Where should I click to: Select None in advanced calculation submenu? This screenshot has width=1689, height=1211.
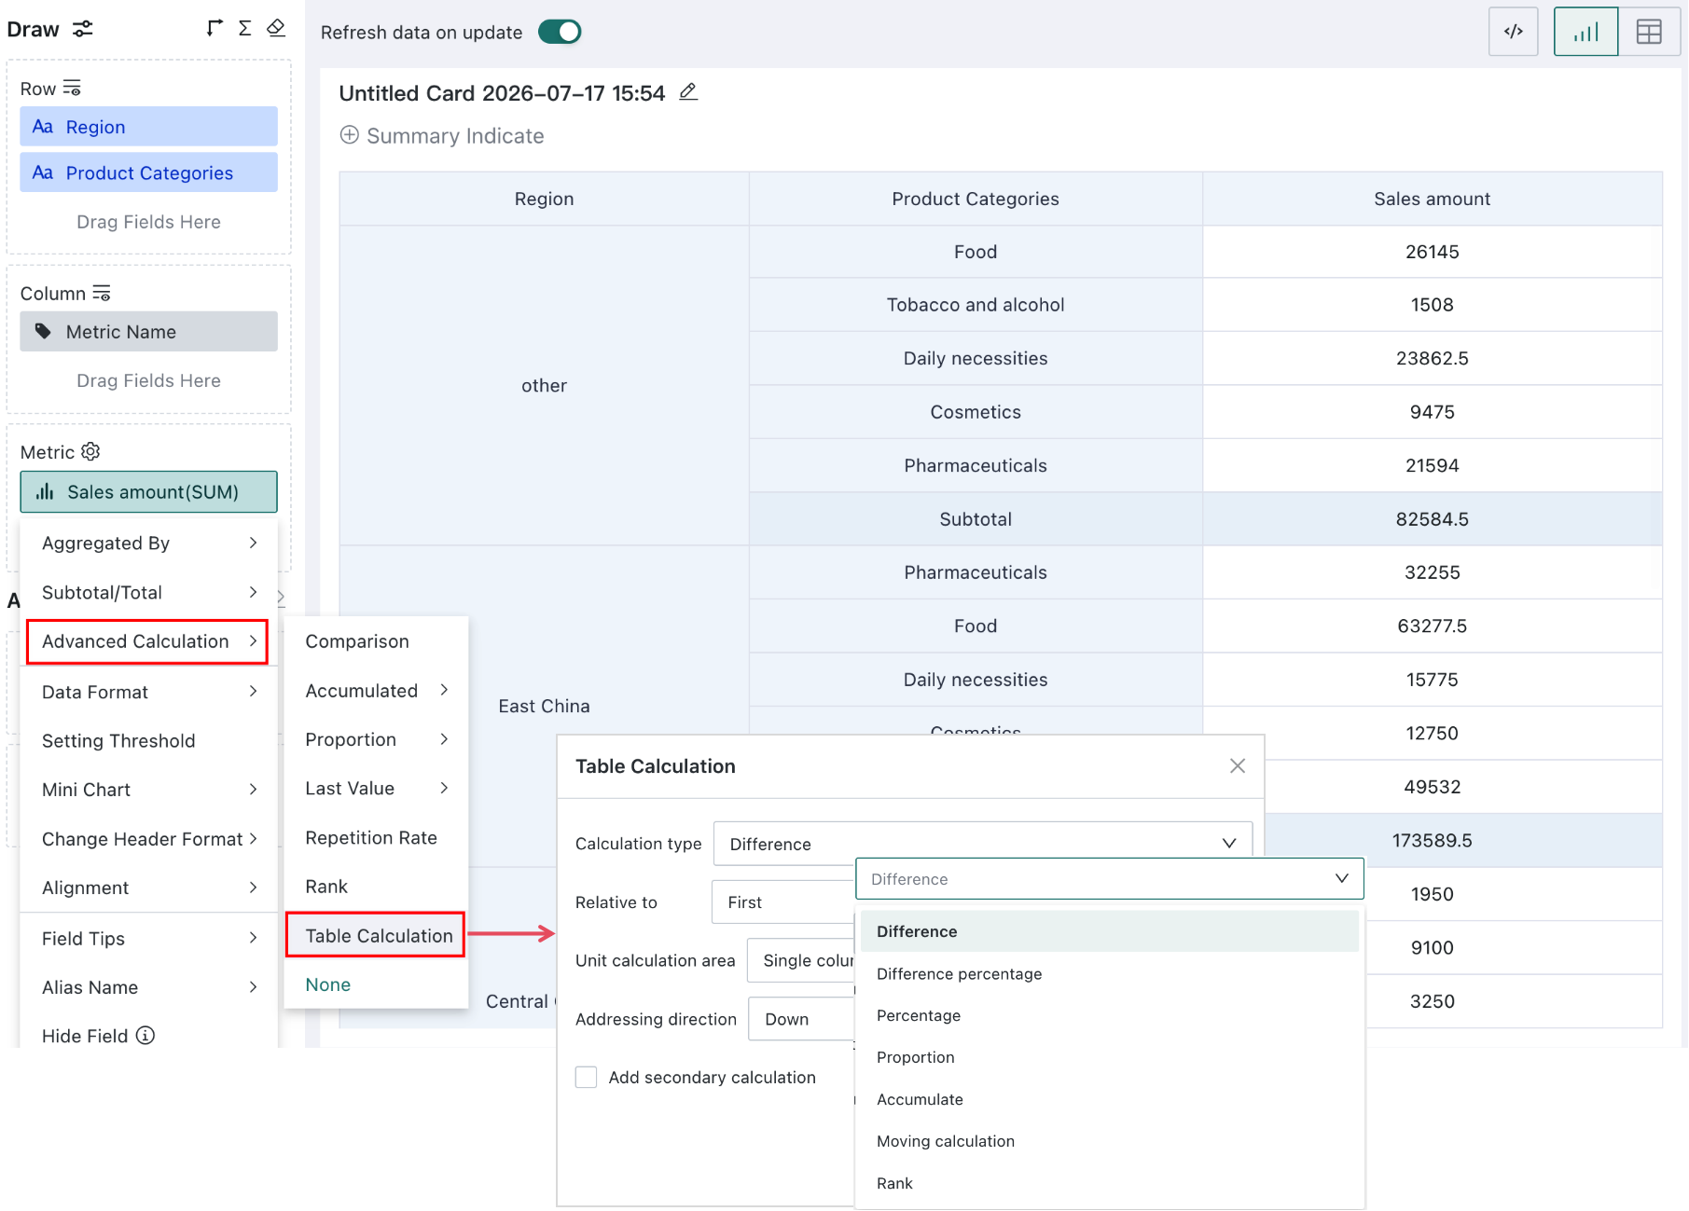[x=328, y=984]
